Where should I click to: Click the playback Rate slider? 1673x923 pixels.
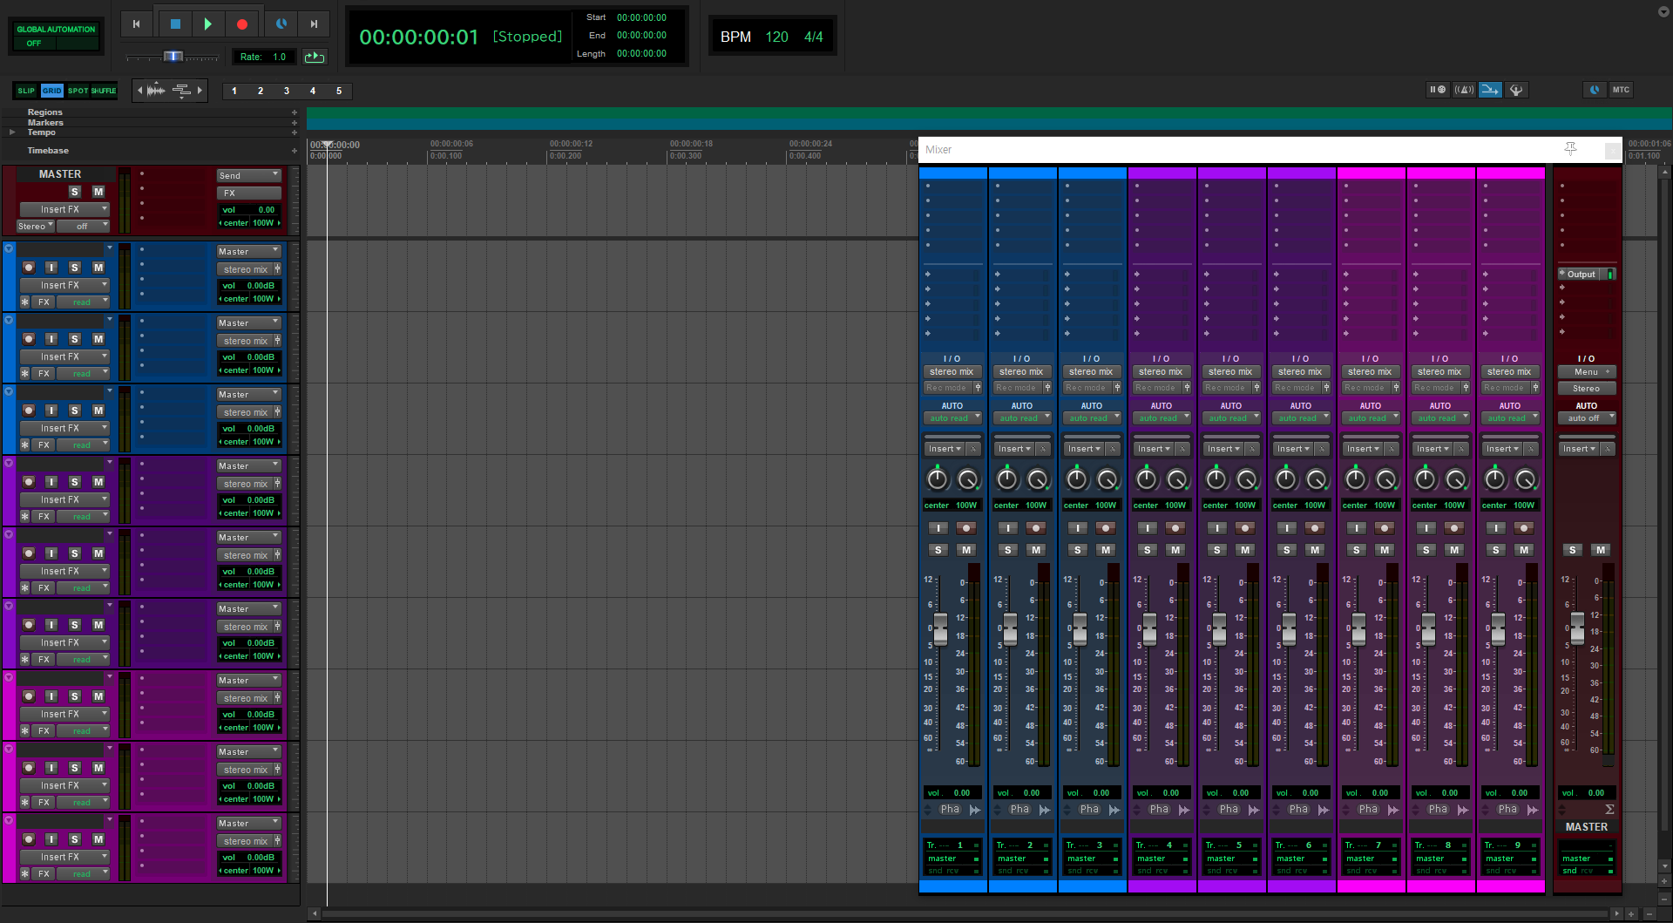click(172, 57)
